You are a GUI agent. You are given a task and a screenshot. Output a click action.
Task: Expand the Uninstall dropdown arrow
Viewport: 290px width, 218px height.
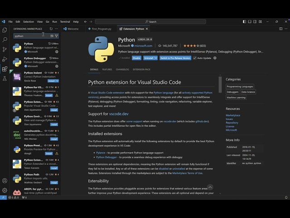(156, 58)
